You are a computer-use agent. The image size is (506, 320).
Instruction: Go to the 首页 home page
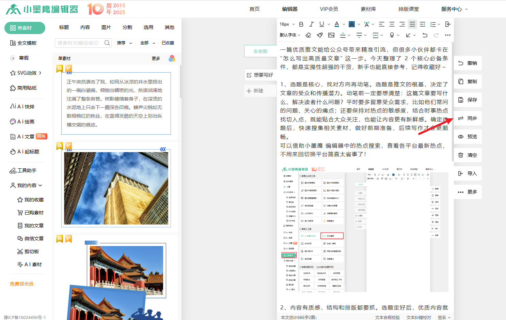pos(254,9)
